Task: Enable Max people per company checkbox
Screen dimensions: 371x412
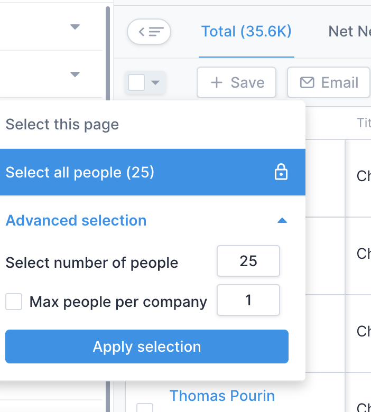Action: [14, 302]
